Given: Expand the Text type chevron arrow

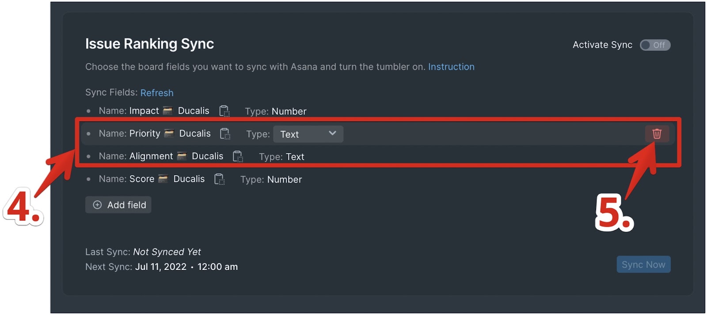Looking at the screenshot, I should (332, 133).
